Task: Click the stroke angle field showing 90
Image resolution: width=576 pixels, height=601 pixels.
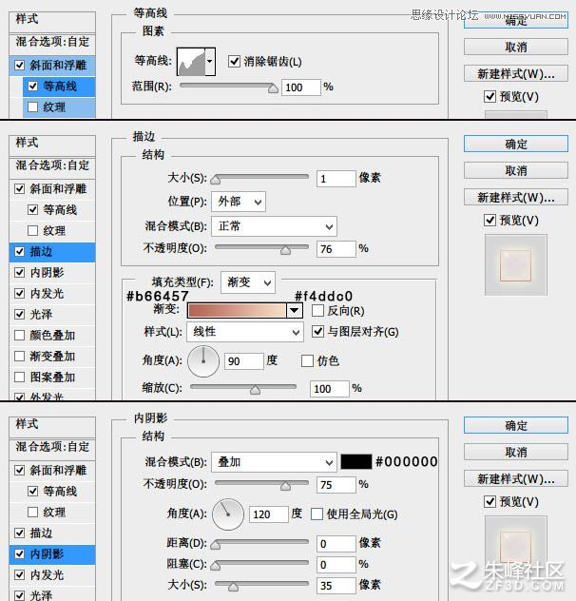Action: tap(243, 361)
